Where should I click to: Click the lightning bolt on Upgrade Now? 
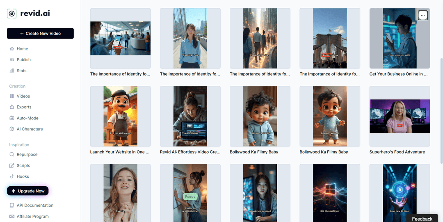tap(13, 191)
